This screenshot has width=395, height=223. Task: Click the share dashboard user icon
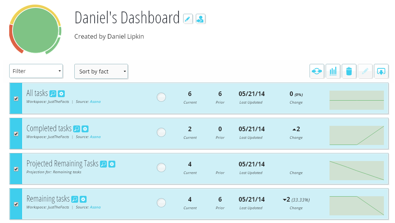coord(200,19)
